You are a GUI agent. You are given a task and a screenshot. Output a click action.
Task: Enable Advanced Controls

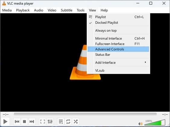pyautogui.click(x=118, y=49)
